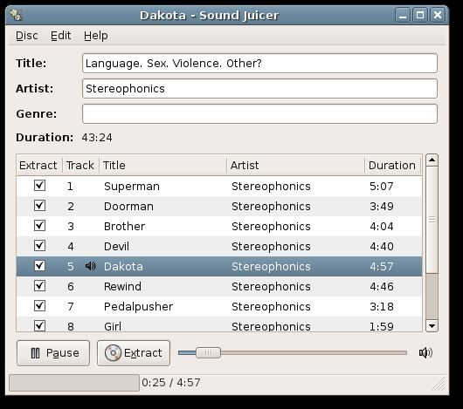Click the album Title input field
This screenshot has width=463, height=409.
pos(259,64)
